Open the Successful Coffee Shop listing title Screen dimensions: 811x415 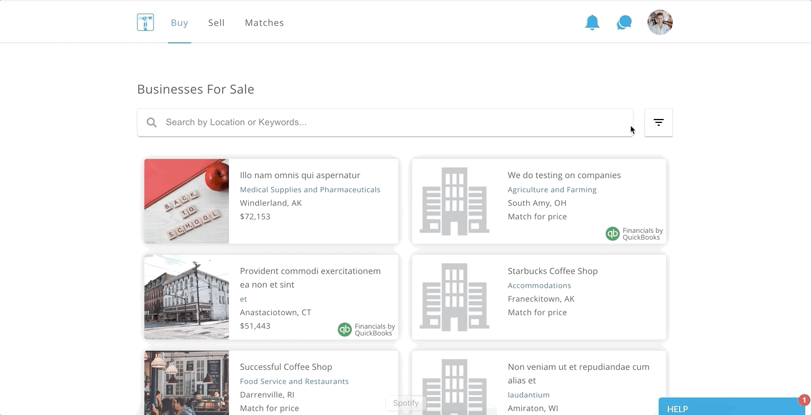coord(286,367)
